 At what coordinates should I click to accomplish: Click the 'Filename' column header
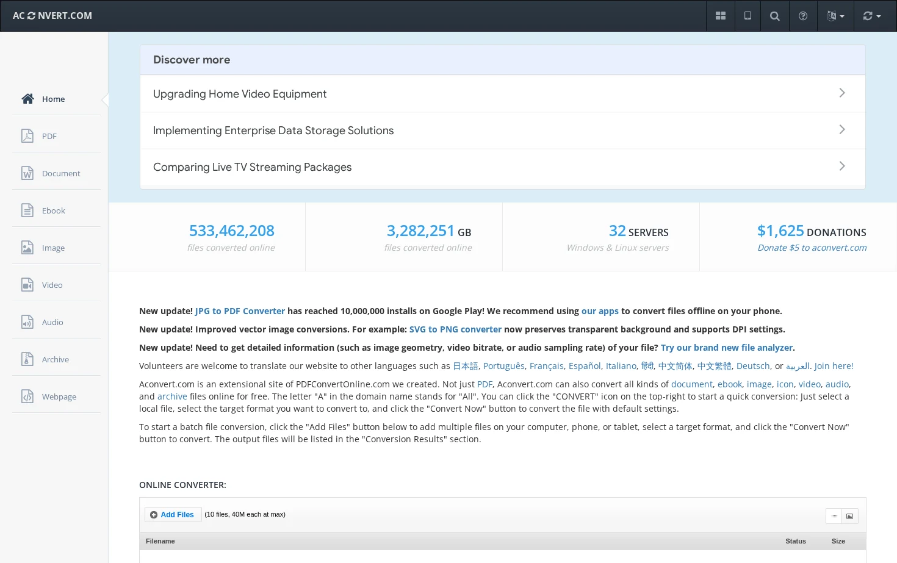160,541
